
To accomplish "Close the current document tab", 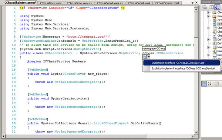I will [x=196, y=3].
